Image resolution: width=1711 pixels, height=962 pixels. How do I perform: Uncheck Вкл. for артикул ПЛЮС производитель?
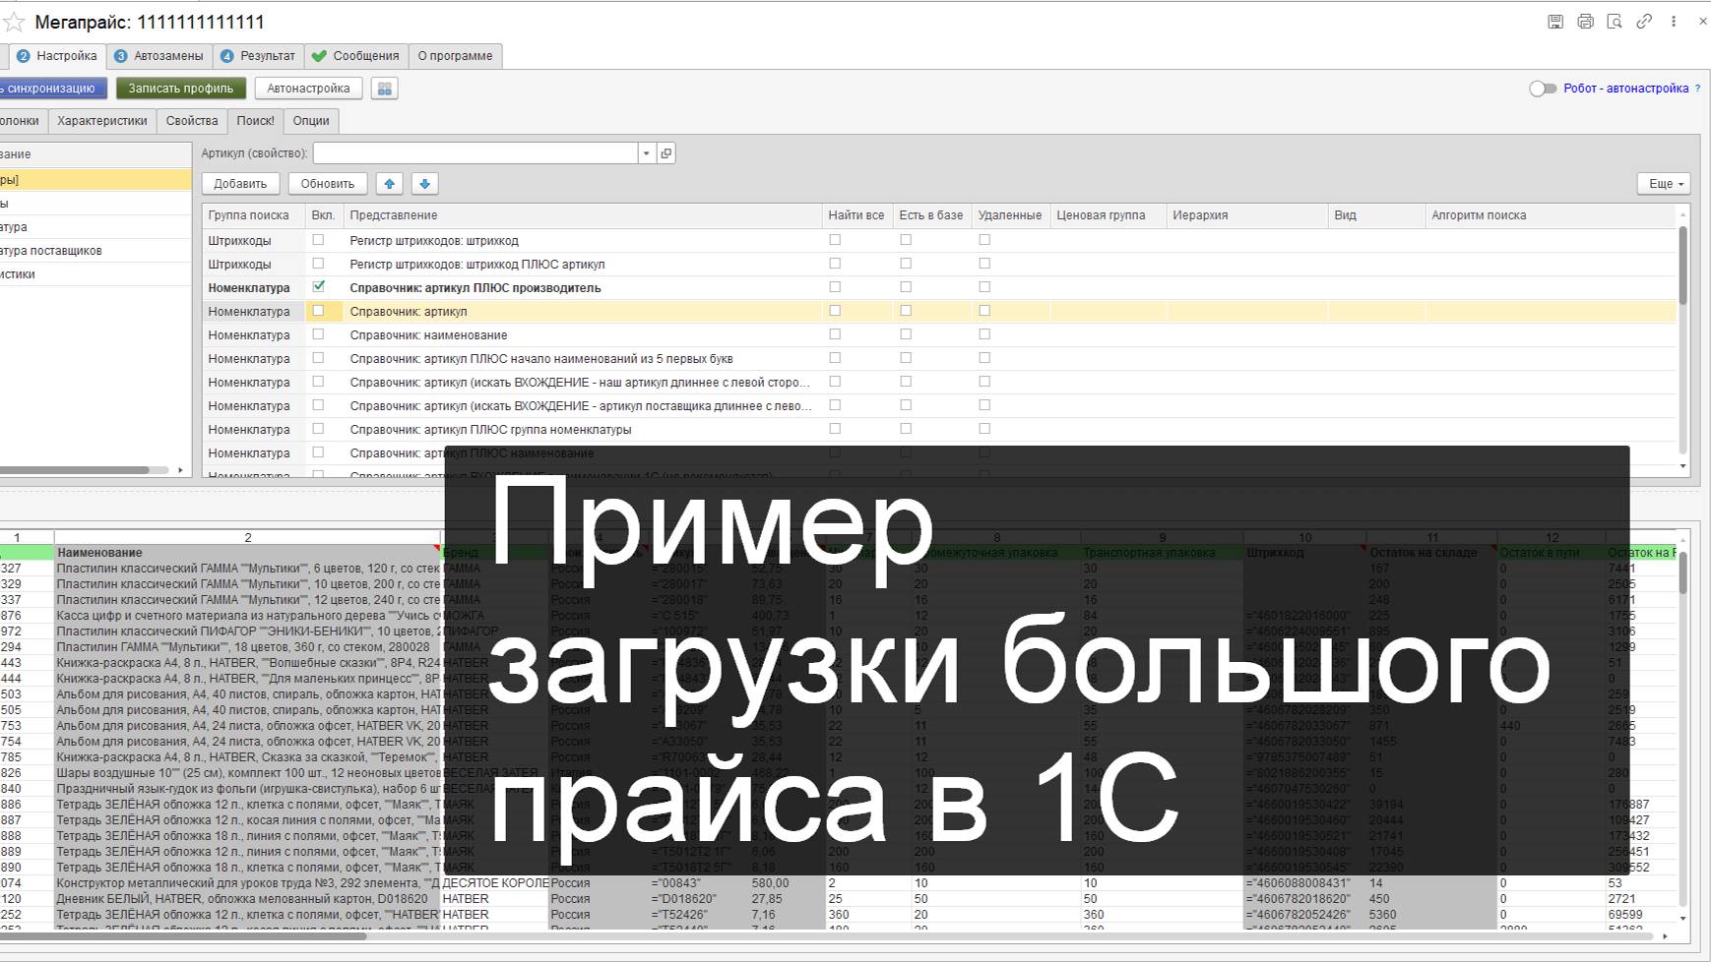(x=318, y=287)
